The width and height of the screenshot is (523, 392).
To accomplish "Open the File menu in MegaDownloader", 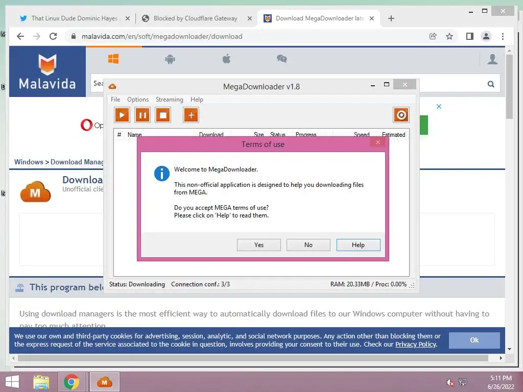I will [115, 100].
